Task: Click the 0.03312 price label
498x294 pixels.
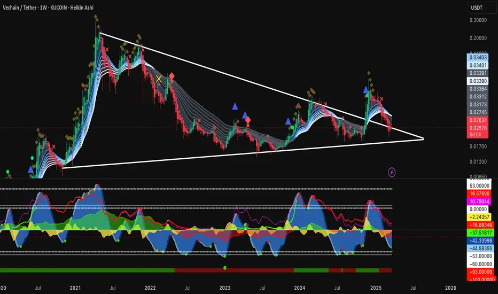Action: (x=478, y=97)
